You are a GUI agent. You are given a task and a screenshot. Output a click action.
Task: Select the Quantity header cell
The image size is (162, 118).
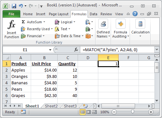tap(68, 64)
